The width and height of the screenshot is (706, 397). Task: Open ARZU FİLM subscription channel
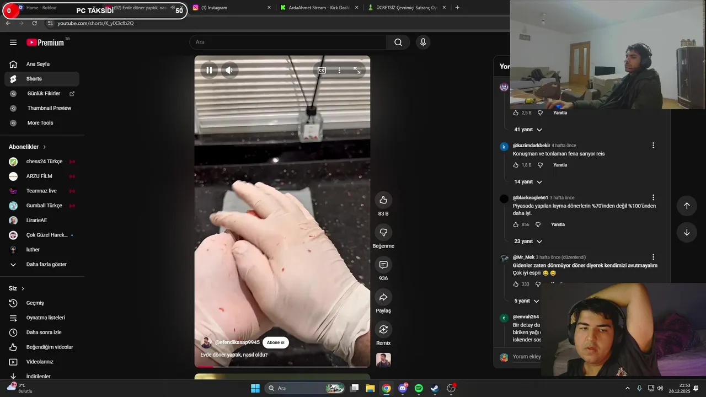pyautogui.click(x=42, y=176)
